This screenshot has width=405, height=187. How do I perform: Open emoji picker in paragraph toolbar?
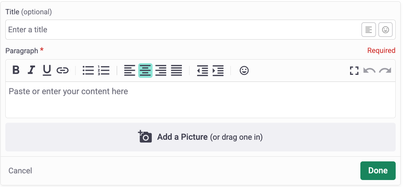[244, 70]
